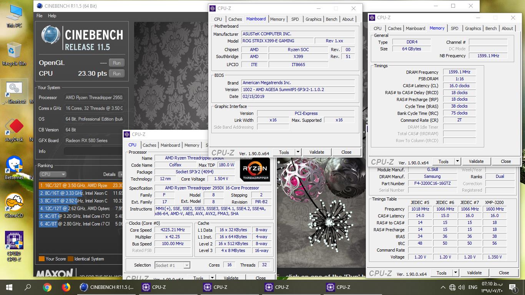525x295 pixels.
Task: Select the Part Number F4-3200C16-16GTZ field
Action: point(432,183)
